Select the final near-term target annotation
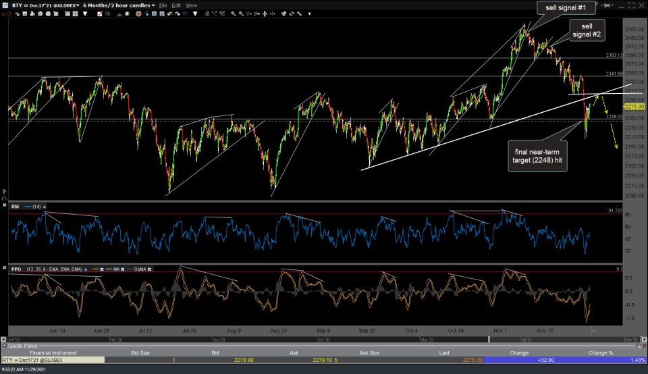 point(539,156)
